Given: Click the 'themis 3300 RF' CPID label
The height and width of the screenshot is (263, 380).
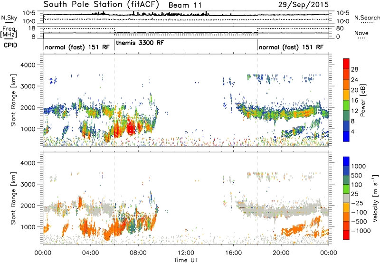Looking at the screenshot, I should click(140, 43).
